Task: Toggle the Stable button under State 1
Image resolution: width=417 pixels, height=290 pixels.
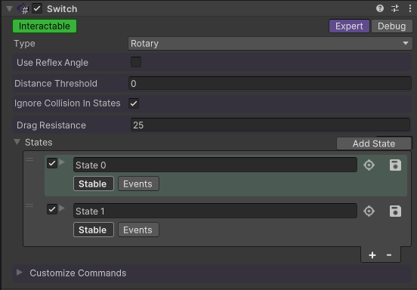Action: pos(94,230)
